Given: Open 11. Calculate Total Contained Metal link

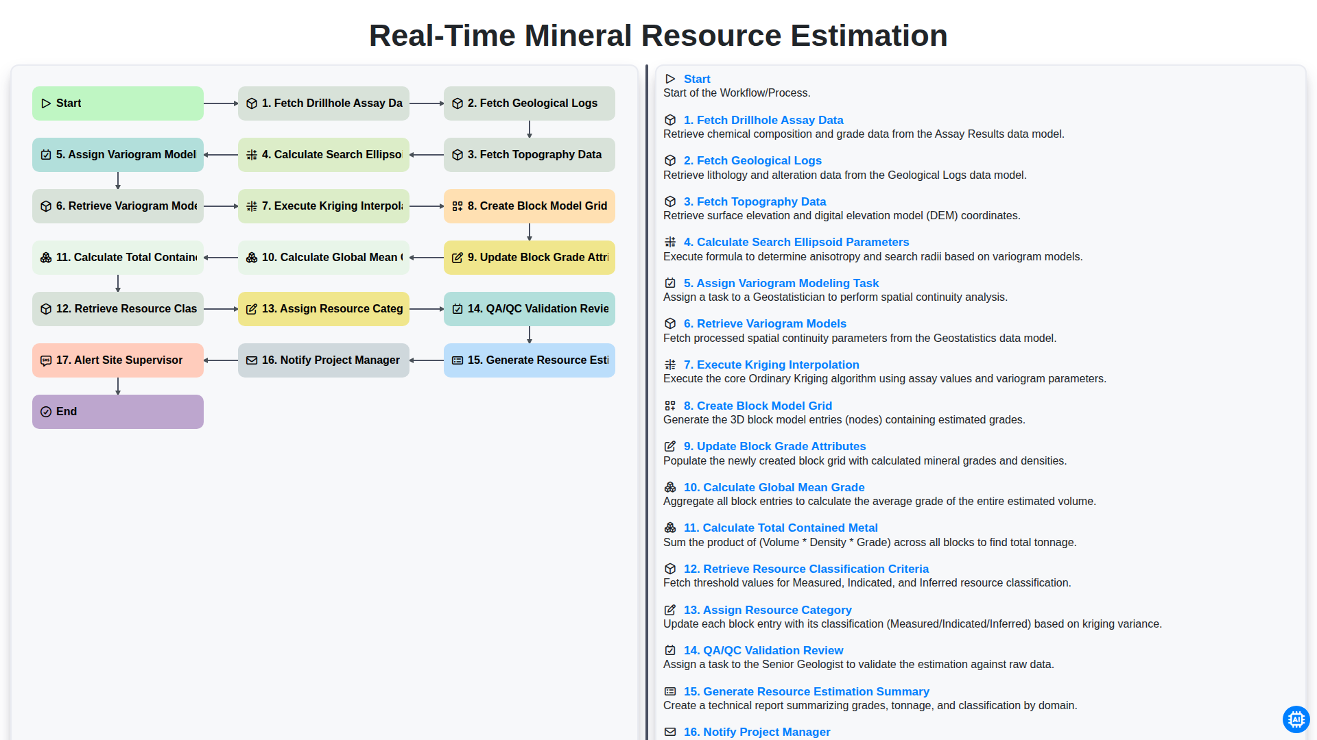Looking at the screenshot, I should [x=781, y=528].
